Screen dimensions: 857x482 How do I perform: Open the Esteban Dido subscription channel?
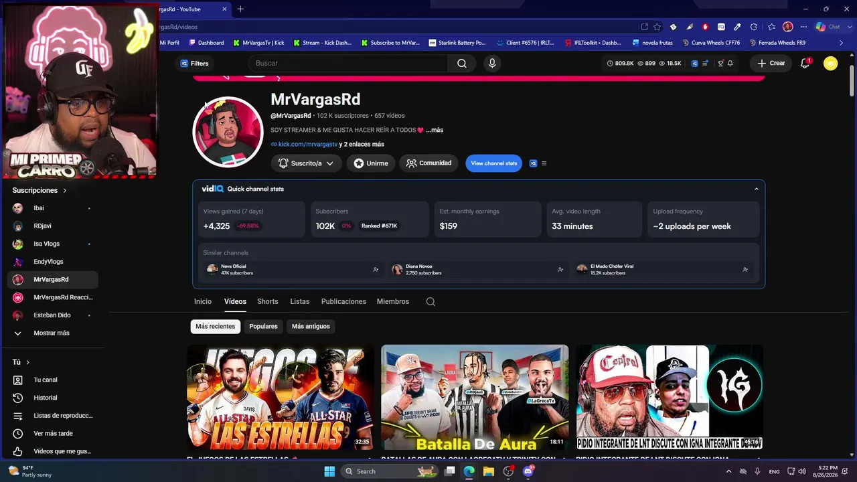click(x=52, y=315)
